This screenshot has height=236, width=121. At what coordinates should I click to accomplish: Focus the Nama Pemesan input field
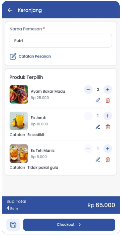(61, 41)
